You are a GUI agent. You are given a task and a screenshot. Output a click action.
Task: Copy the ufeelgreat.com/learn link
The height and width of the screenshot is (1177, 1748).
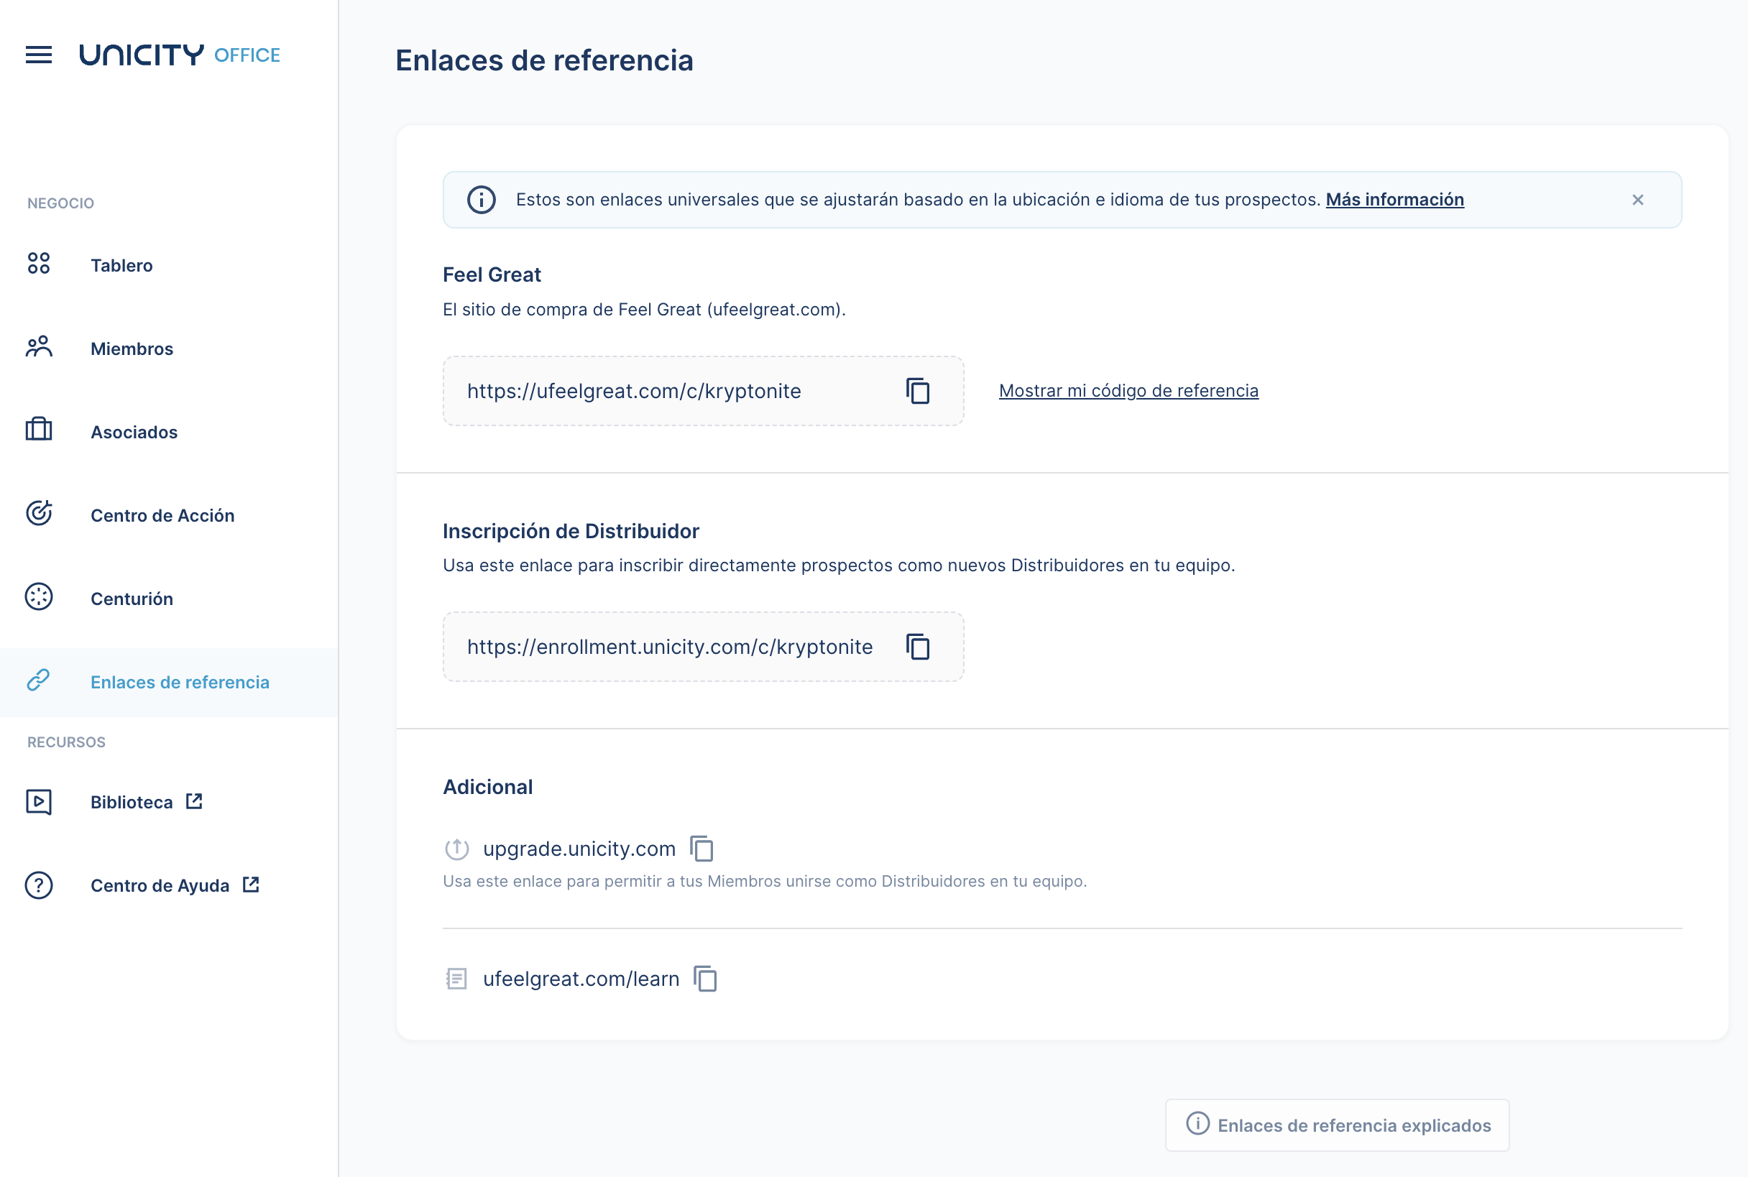[x=705, y=979]
